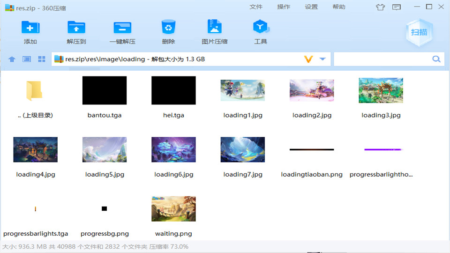
Task: Expand the address path dropdown arrow
Action: 322,59
